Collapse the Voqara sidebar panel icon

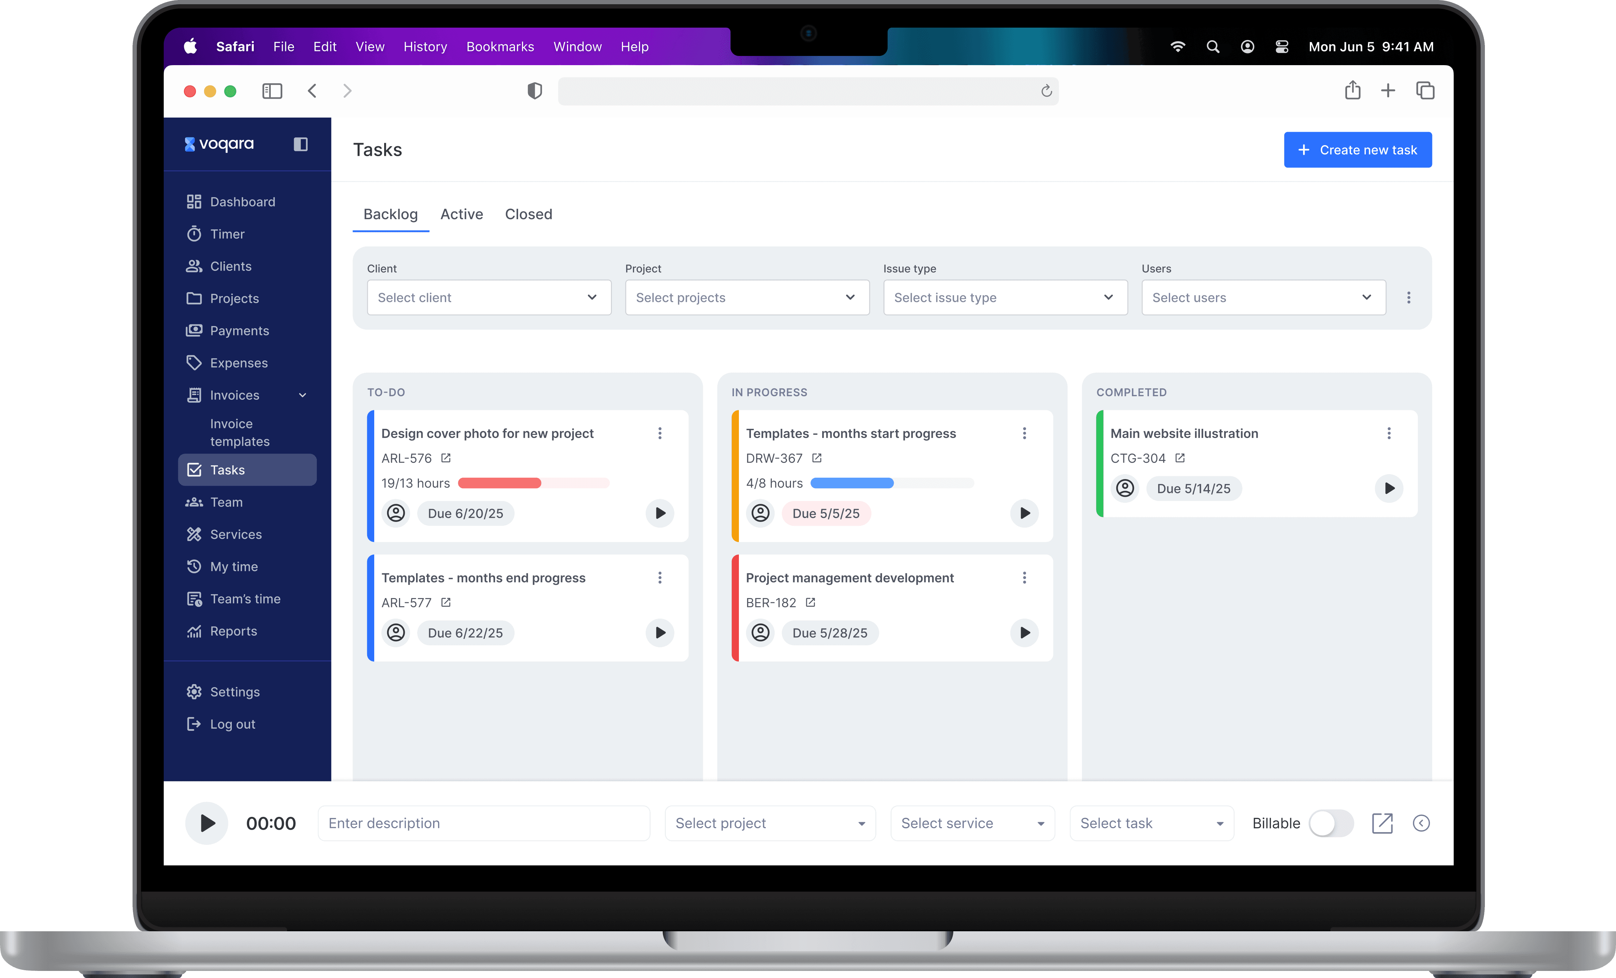point(301,144)
